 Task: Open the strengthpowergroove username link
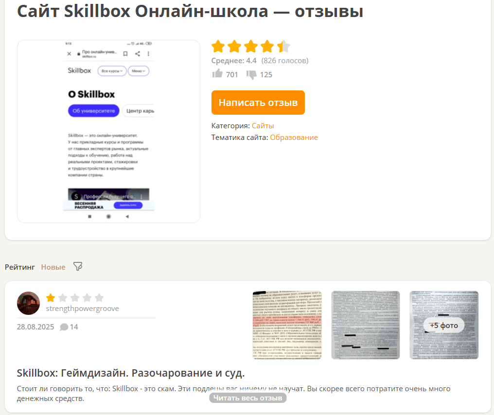pyautogui.click(x=83, y=309)
